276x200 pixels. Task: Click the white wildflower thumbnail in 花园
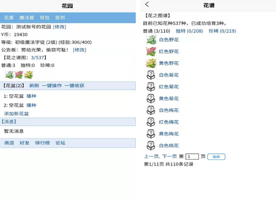(9, 75)
